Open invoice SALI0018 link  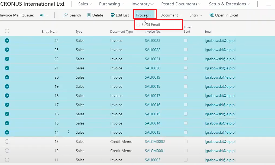(153, 86)
